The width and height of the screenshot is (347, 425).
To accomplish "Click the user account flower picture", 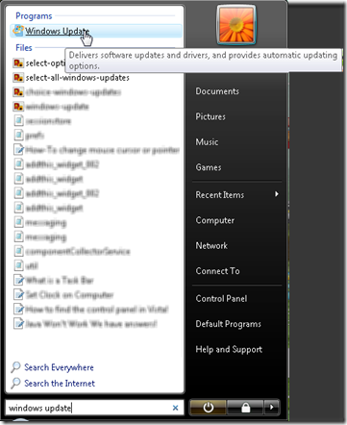I will [x=236, y=25].
